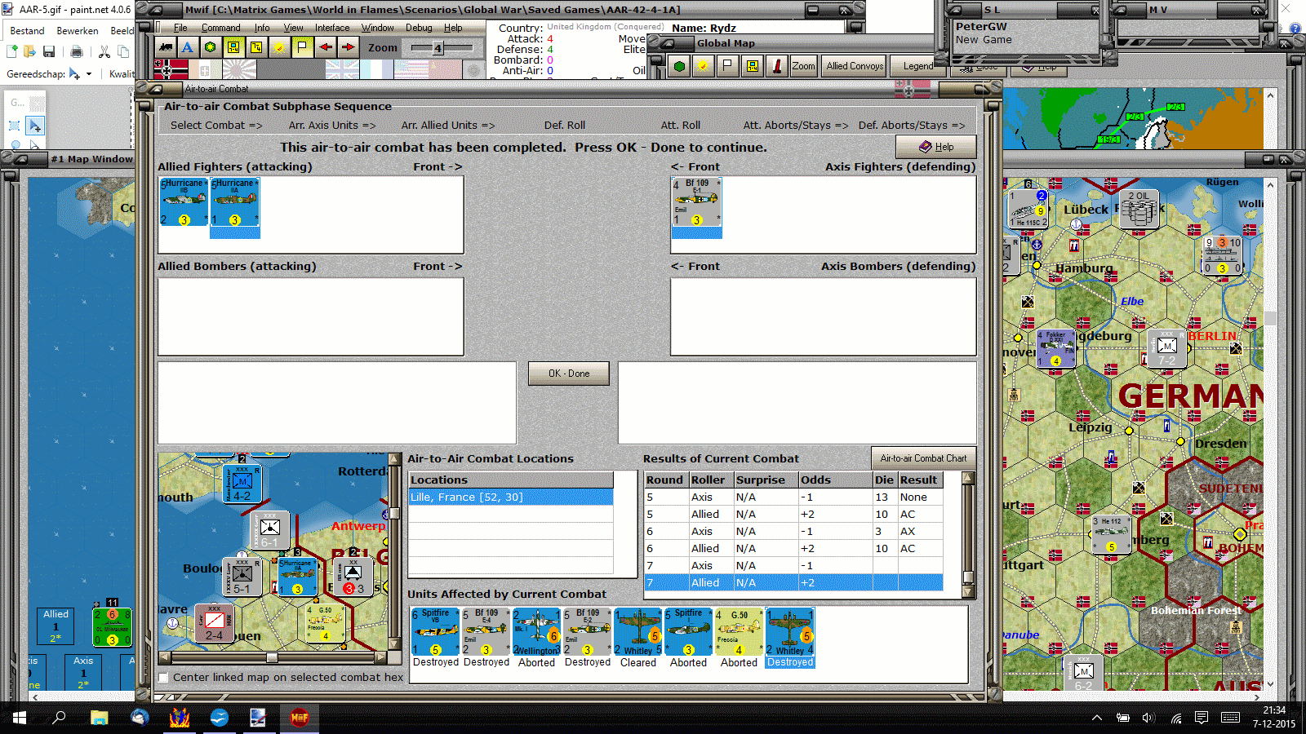This screenshot has width=1306, height=734.
Task: Toggle the sun weather icon in main toolbar
Action: (x=279, y=47)
